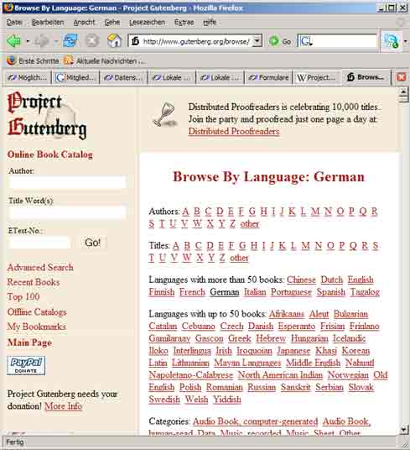Click the PayPal Donate button
This screenshot has width=410, height=450.
26,366
